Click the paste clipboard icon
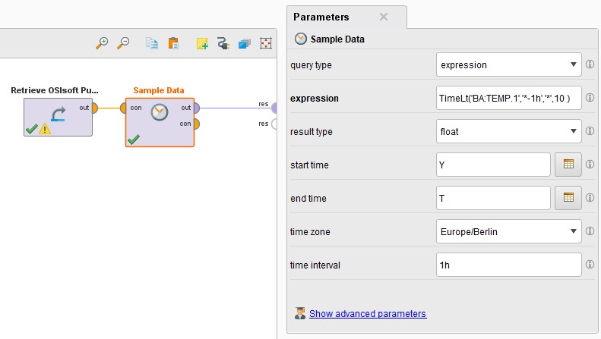 173,43
